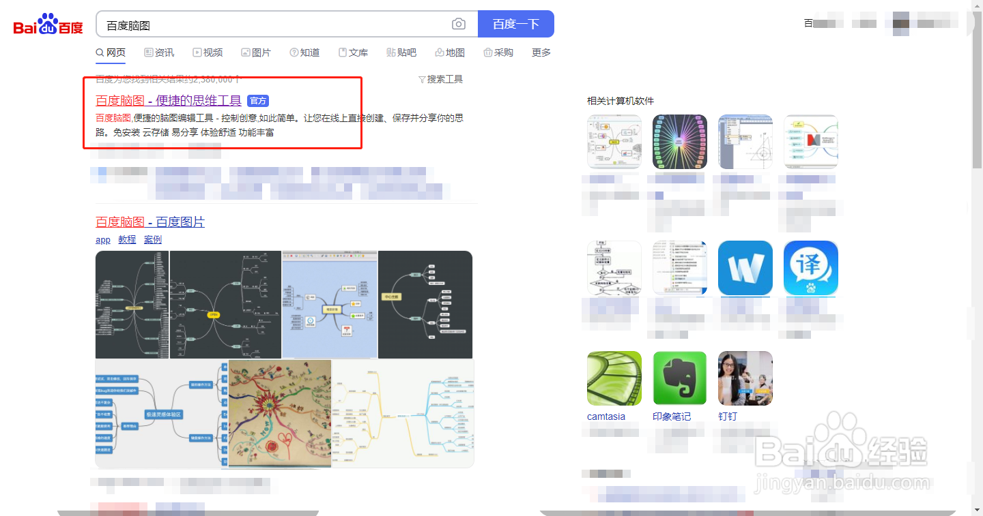The image size is (983, 516).
Task: Open the 钉钉 software image
Action: [745, 378]
